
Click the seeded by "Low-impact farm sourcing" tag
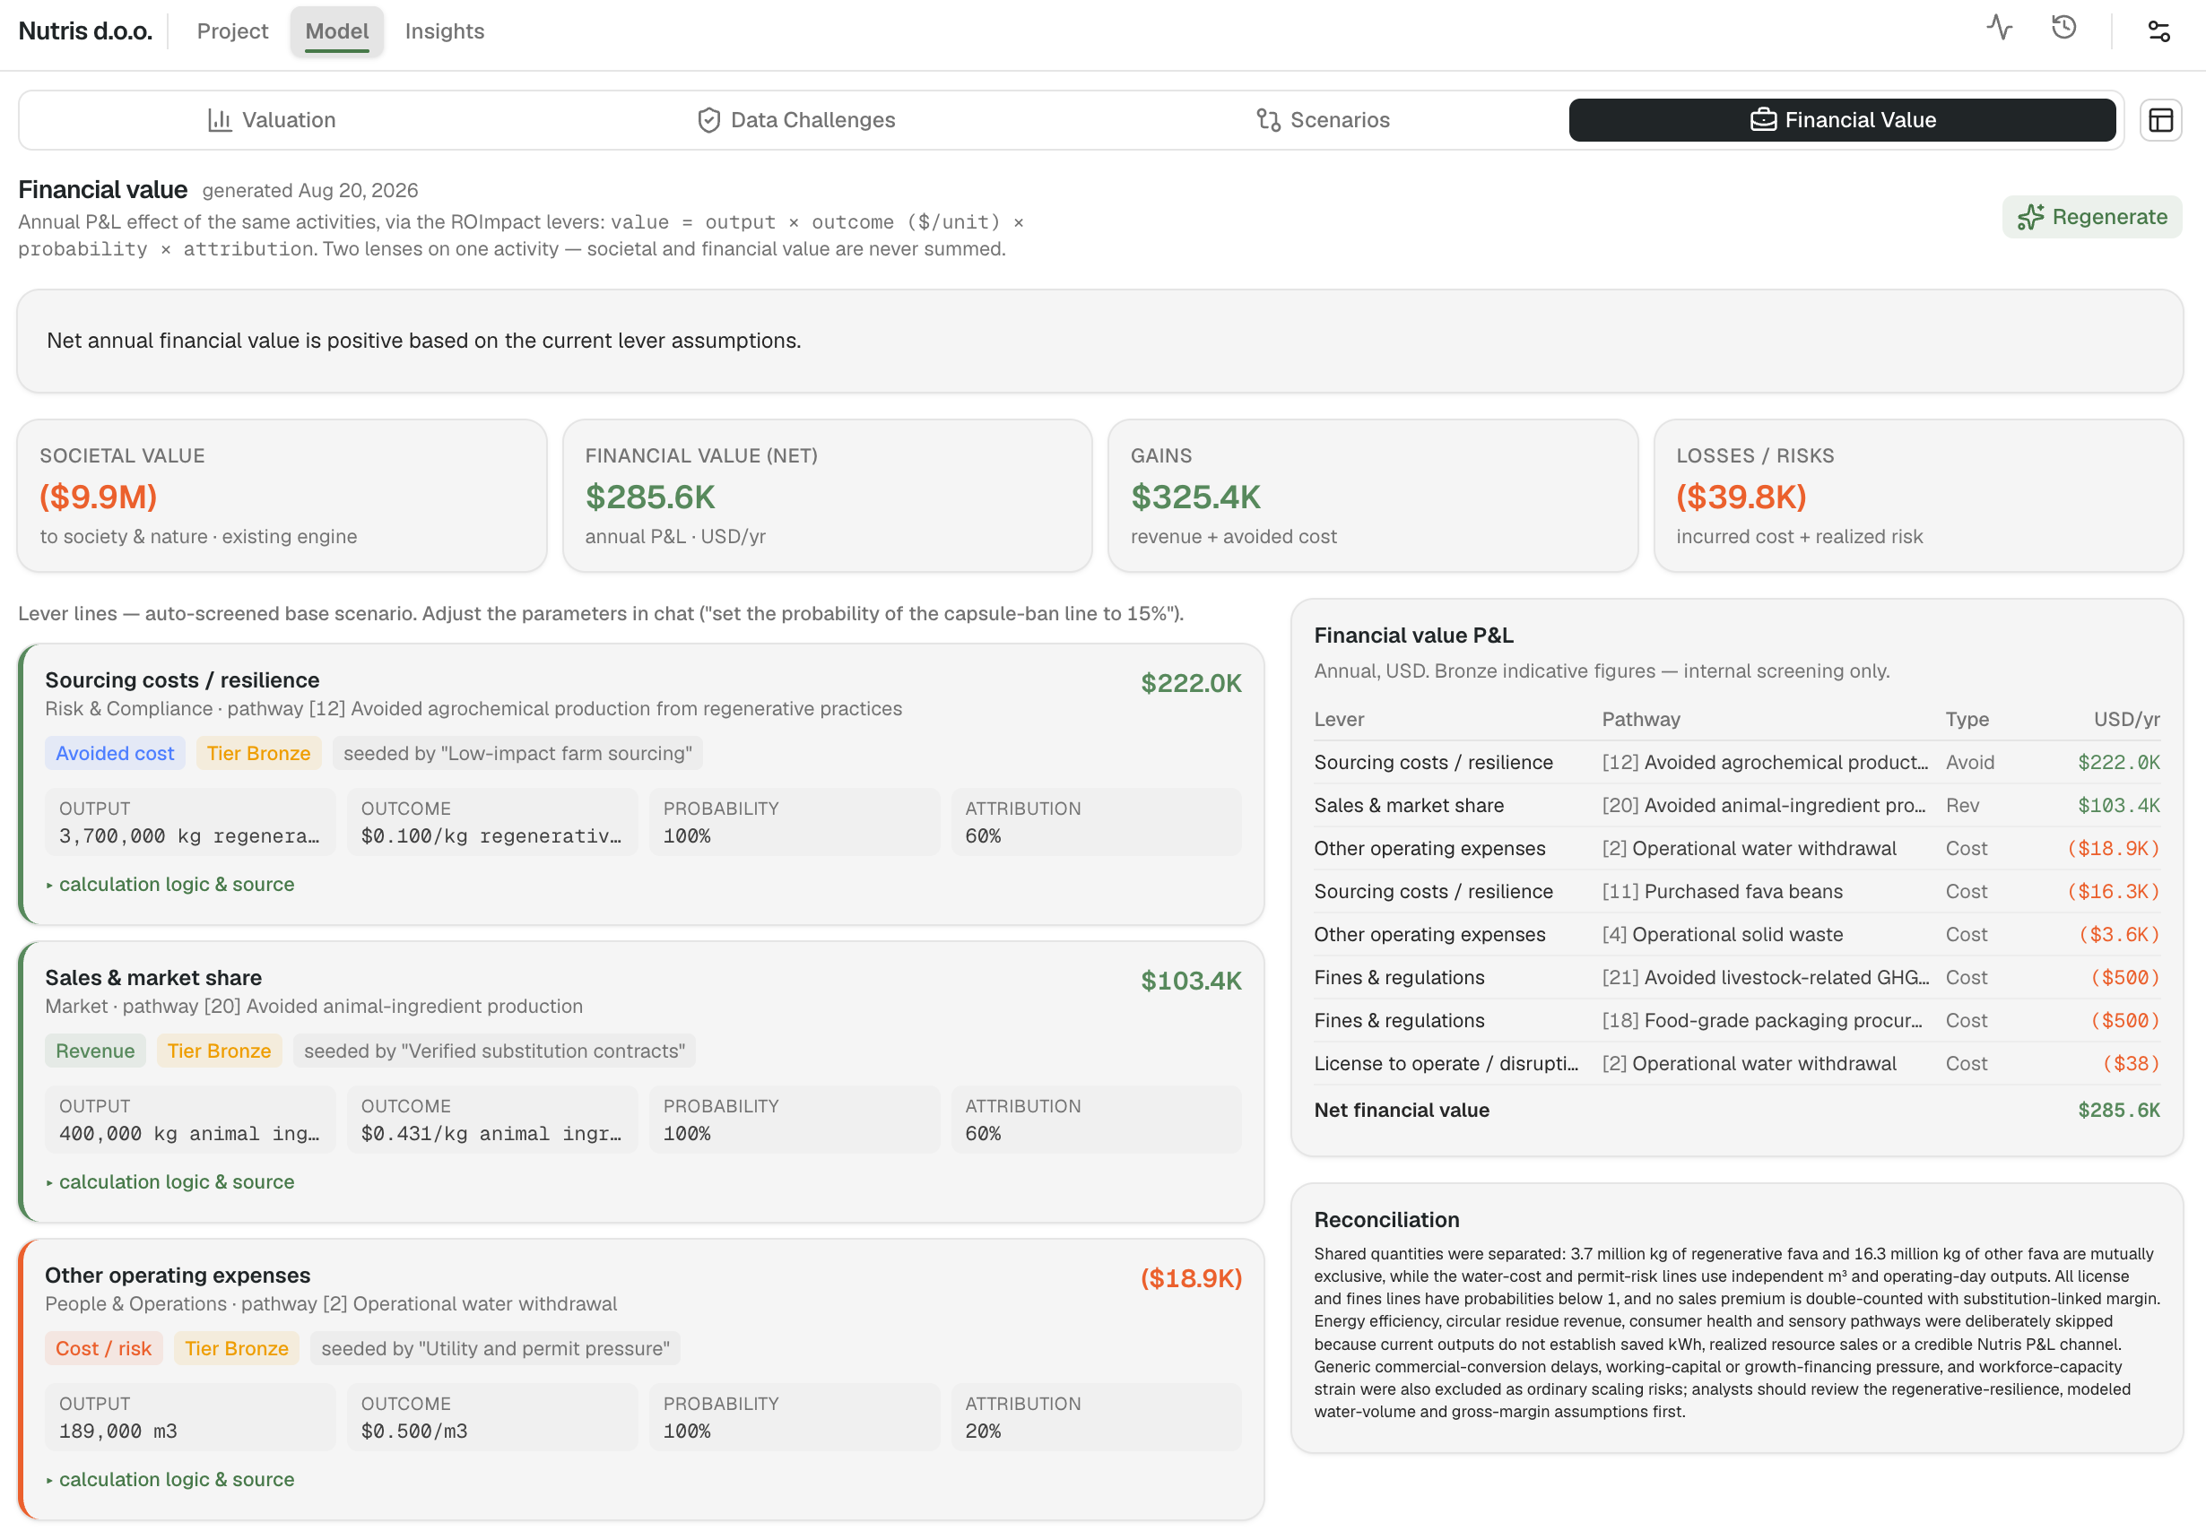[518, 753]
